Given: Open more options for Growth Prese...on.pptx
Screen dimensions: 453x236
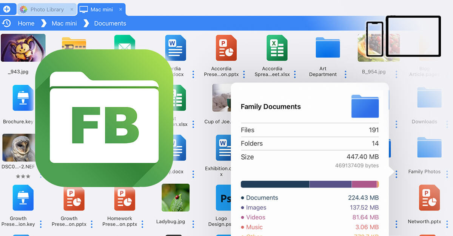Looking at the screenshot, I should (x=92, y=224).
